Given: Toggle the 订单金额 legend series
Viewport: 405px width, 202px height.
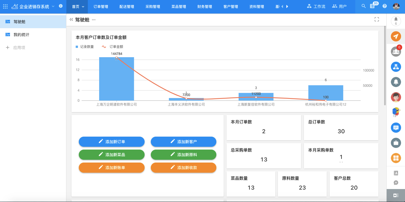Looking at the screenshot, I should pos(112,47).
